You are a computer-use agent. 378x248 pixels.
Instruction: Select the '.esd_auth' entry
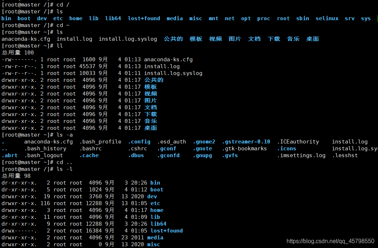click(x=172, y=142)
